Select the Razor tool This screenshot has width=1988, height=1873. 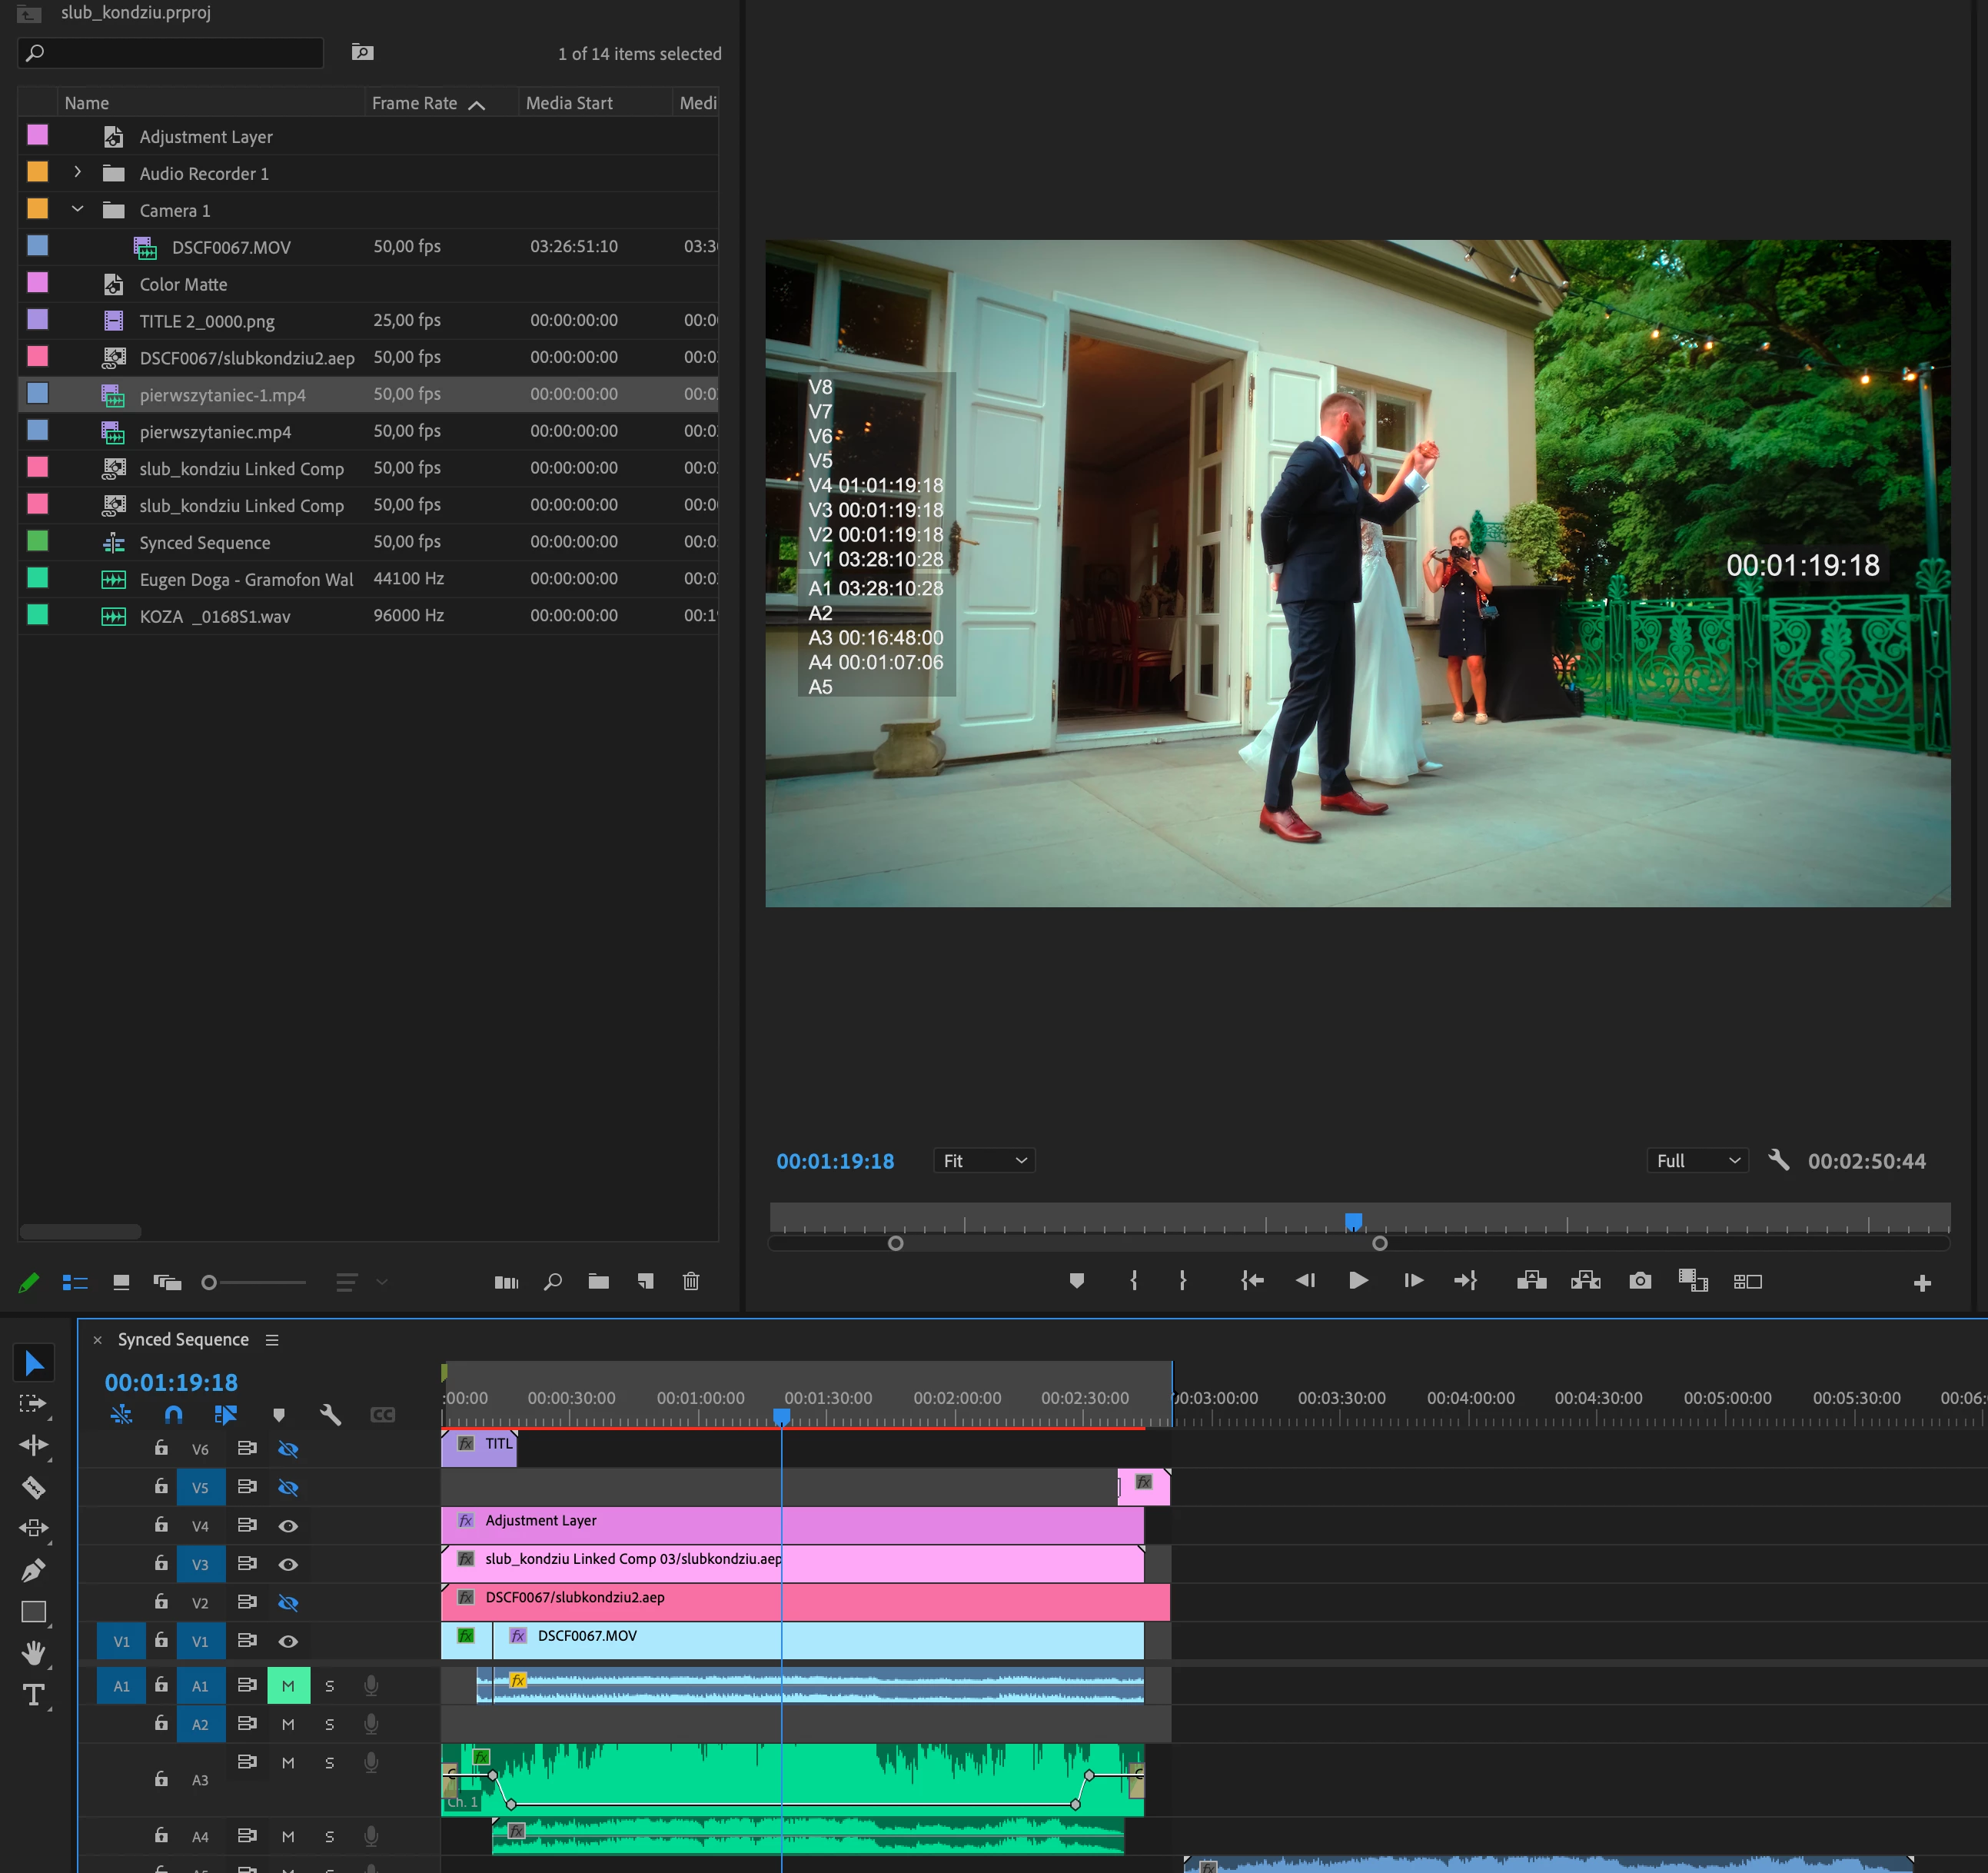(33, 1487)
